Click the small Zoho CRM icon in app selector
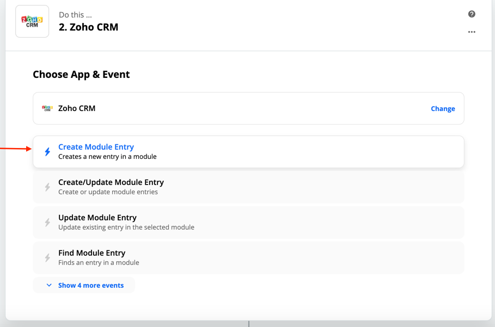 point(47,108)
